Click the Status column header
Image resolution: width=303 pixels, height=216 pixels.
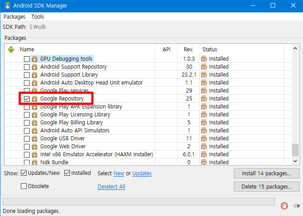click(210, 50)
